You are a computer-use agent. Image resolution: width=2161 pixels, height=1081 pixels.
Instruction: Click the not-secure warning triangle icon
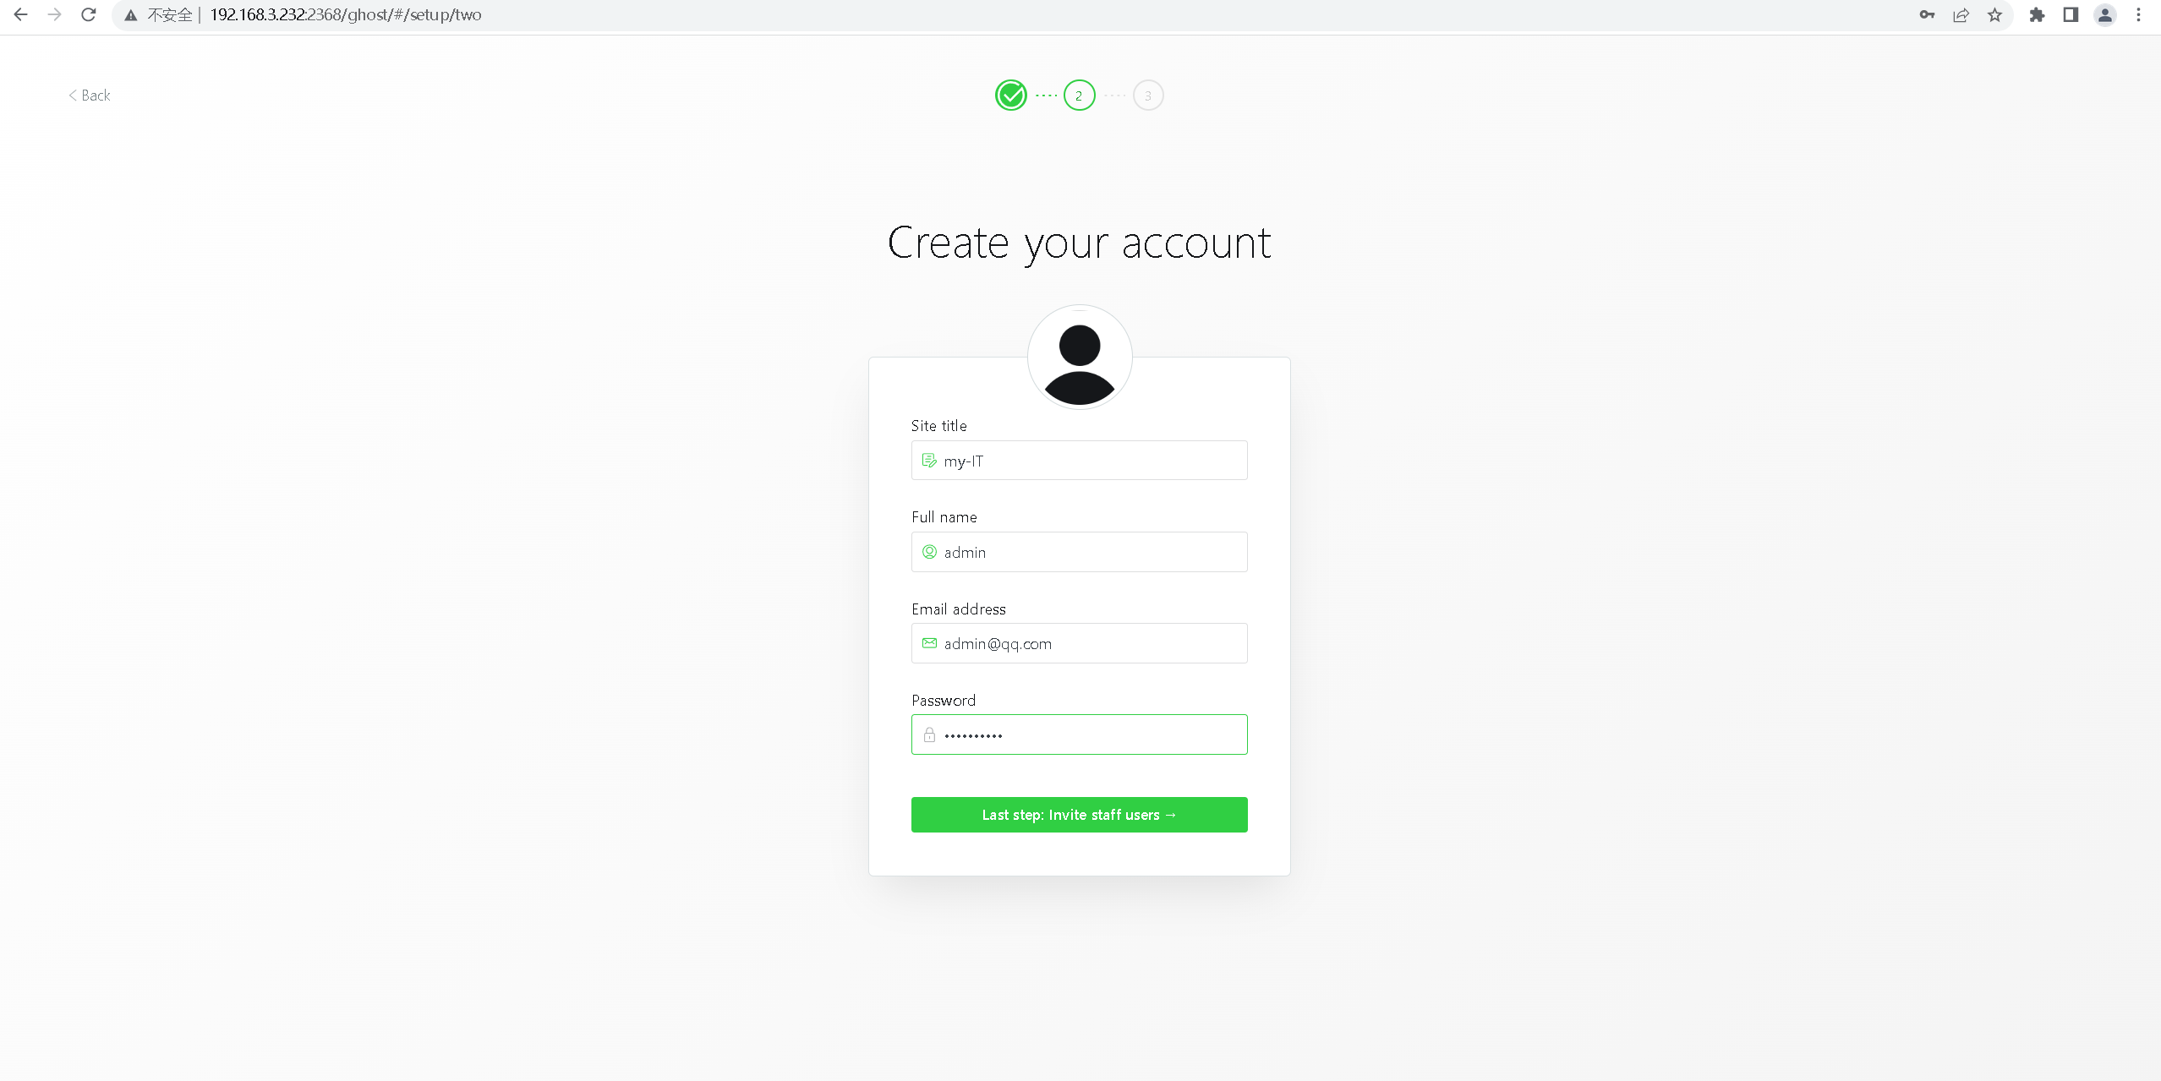click(x=131, y=15)
